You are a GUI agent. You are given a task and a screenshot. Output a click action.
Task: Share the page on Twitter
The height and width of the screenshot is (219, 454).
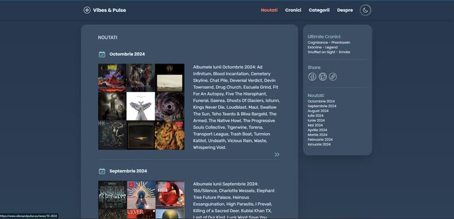tap(322, 77)
